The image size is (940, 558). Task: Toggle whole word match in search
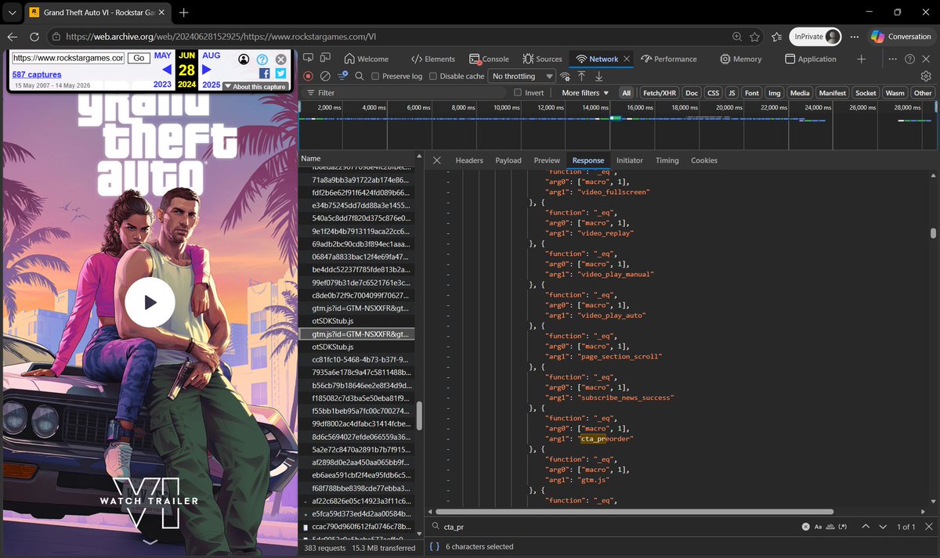(831, 527)
